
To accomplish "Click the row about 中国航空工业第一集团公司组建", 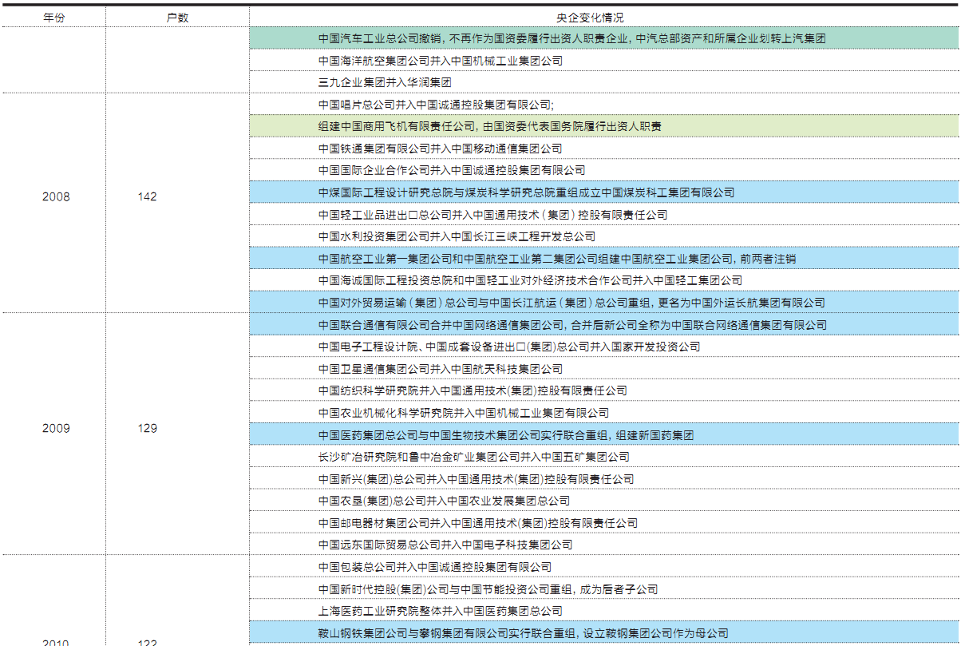I will tap(603, 258).
